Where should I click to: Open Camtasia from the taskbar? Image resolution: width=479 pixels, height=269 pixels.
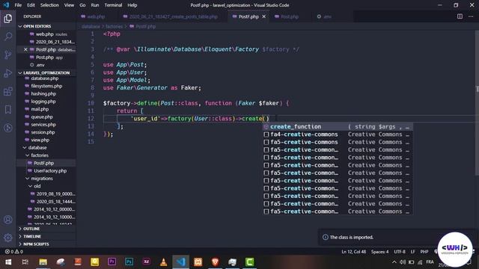point(249,262)
